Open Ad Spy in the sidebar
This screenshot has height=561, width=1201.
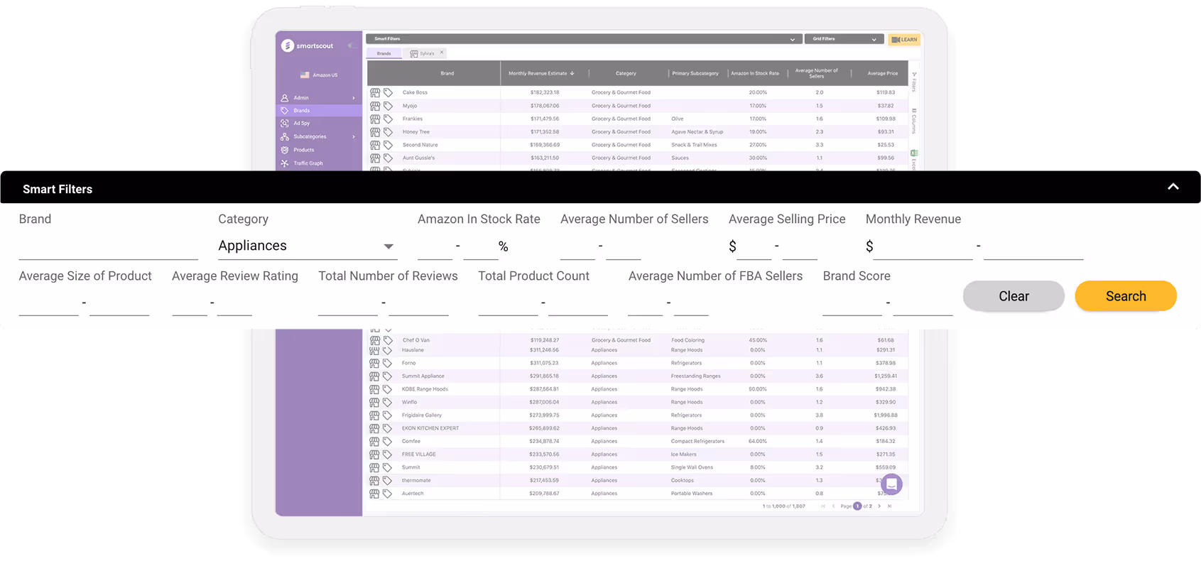click(x=301, y=124)
